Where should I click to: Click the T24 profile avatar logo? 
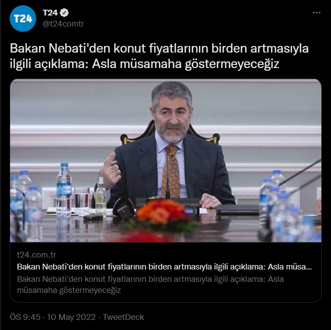tap(23, 19)
